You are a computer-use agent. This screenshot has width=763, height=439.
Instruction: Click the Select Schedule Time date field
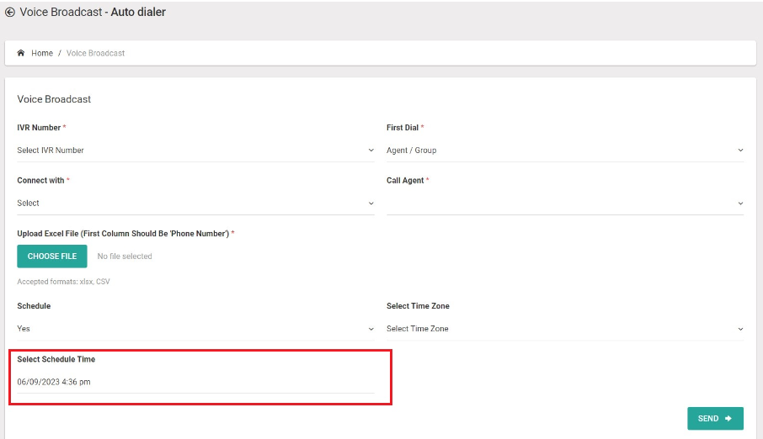(x=195, y=382)
